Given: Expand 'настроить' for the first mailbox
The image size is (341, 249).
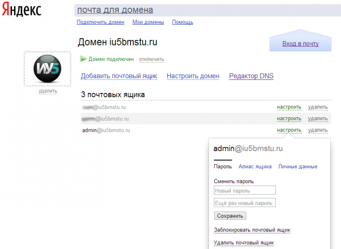Looking at the screenshot, I should point(289,107).
